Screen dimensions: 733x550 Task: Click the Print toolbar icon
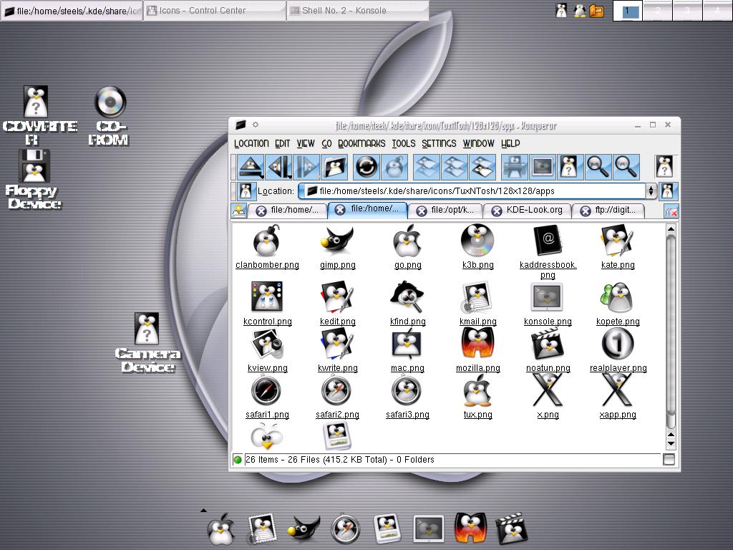[514, 166]
